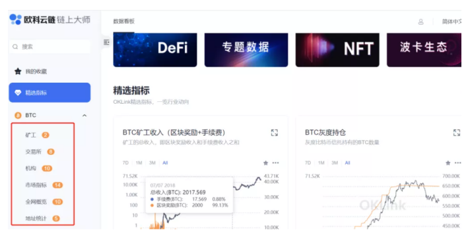
Task: Click the 区块奖励(BTC) orange legend dot
Action: coord(152,206)
